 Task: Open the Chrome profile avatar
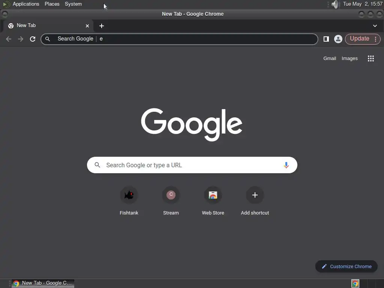pyautogui.click(x=338, y=39)
